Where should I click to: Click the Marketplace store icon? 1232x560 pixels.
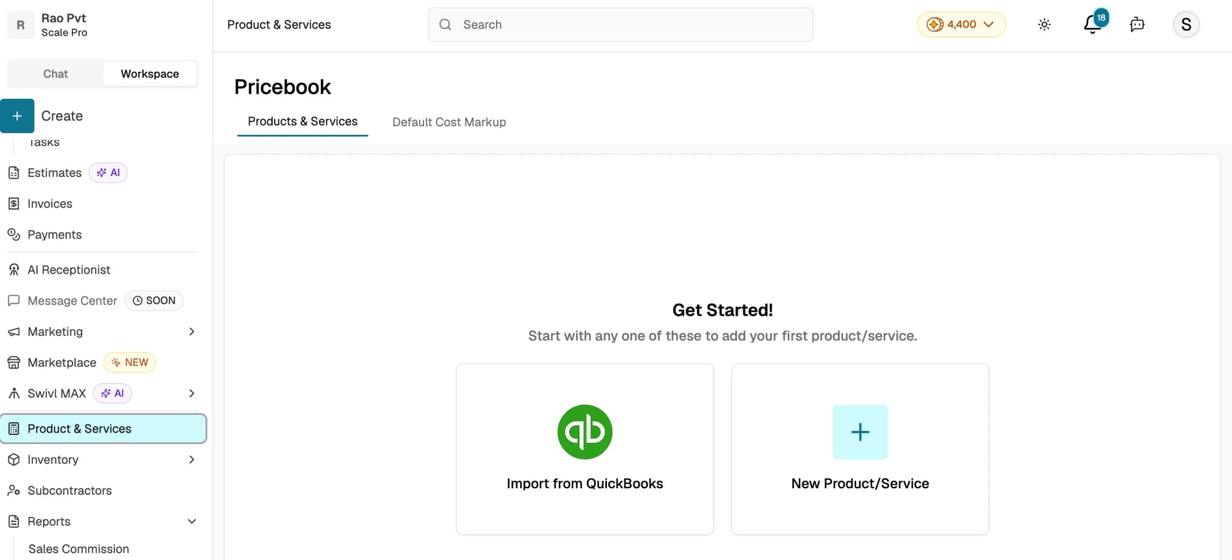pyautogui.click(x=13, y=363)
